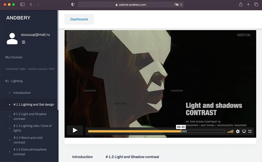
Task: Click # 1.2 Light and Shadow contrast below video
Action: 132,157
